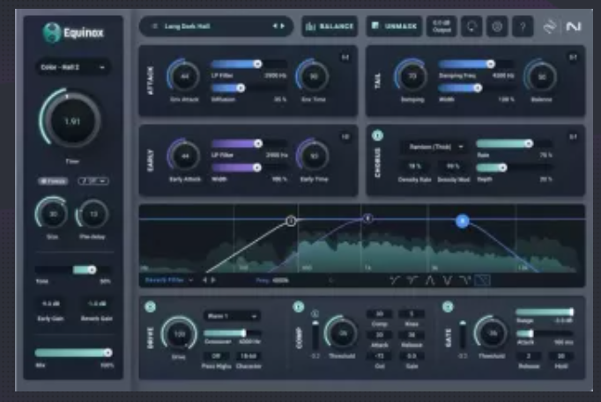Select the purple EQ node 2
Image resolution: width=601 pixels, height=402 pixels.
[x=367, y=218]
